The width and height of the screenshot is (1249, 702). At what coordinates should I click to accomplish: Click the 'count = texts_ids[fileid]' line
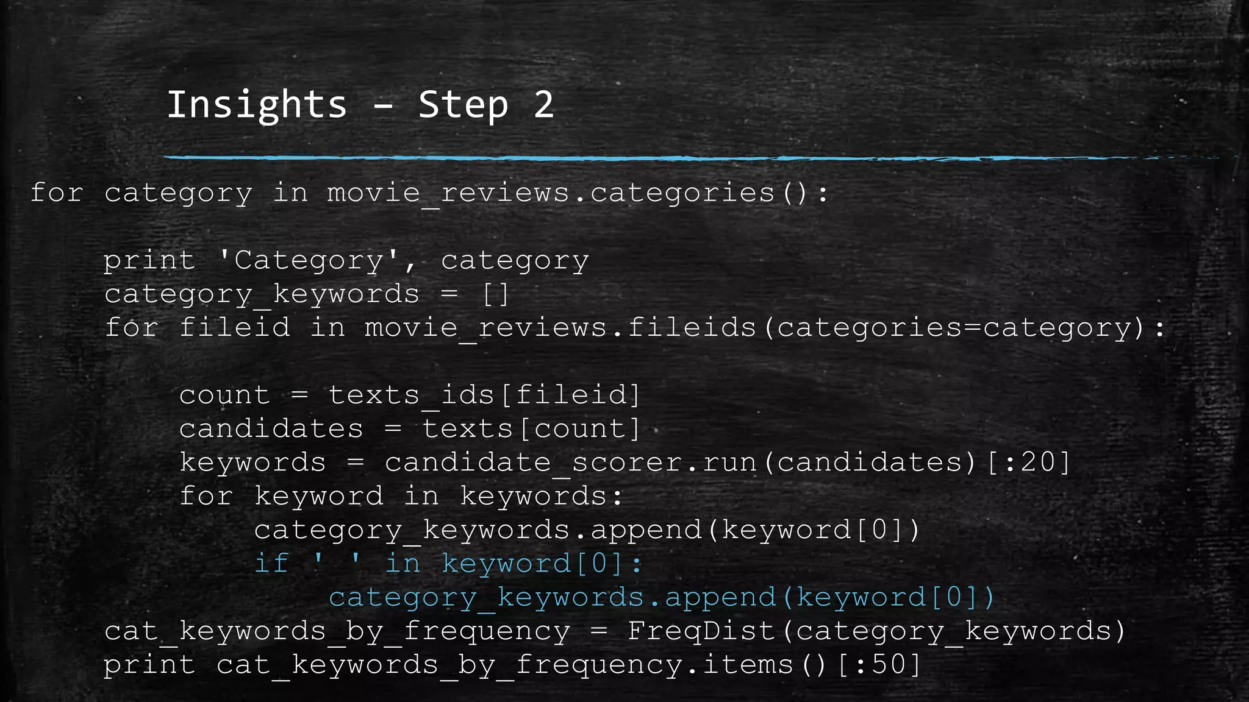[409, 395]
